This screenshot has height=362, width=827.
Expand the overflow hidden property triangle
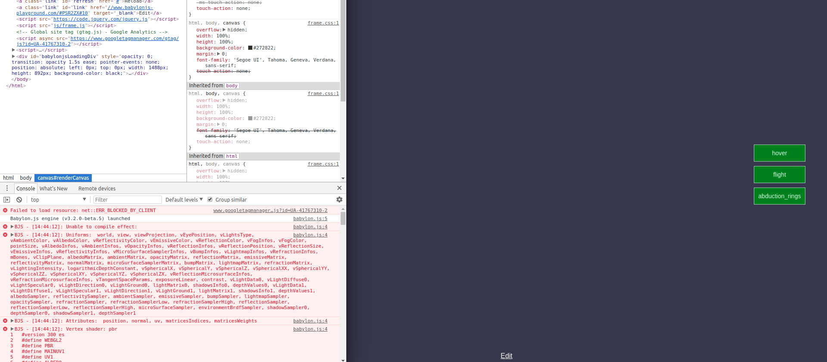[224, 30]
